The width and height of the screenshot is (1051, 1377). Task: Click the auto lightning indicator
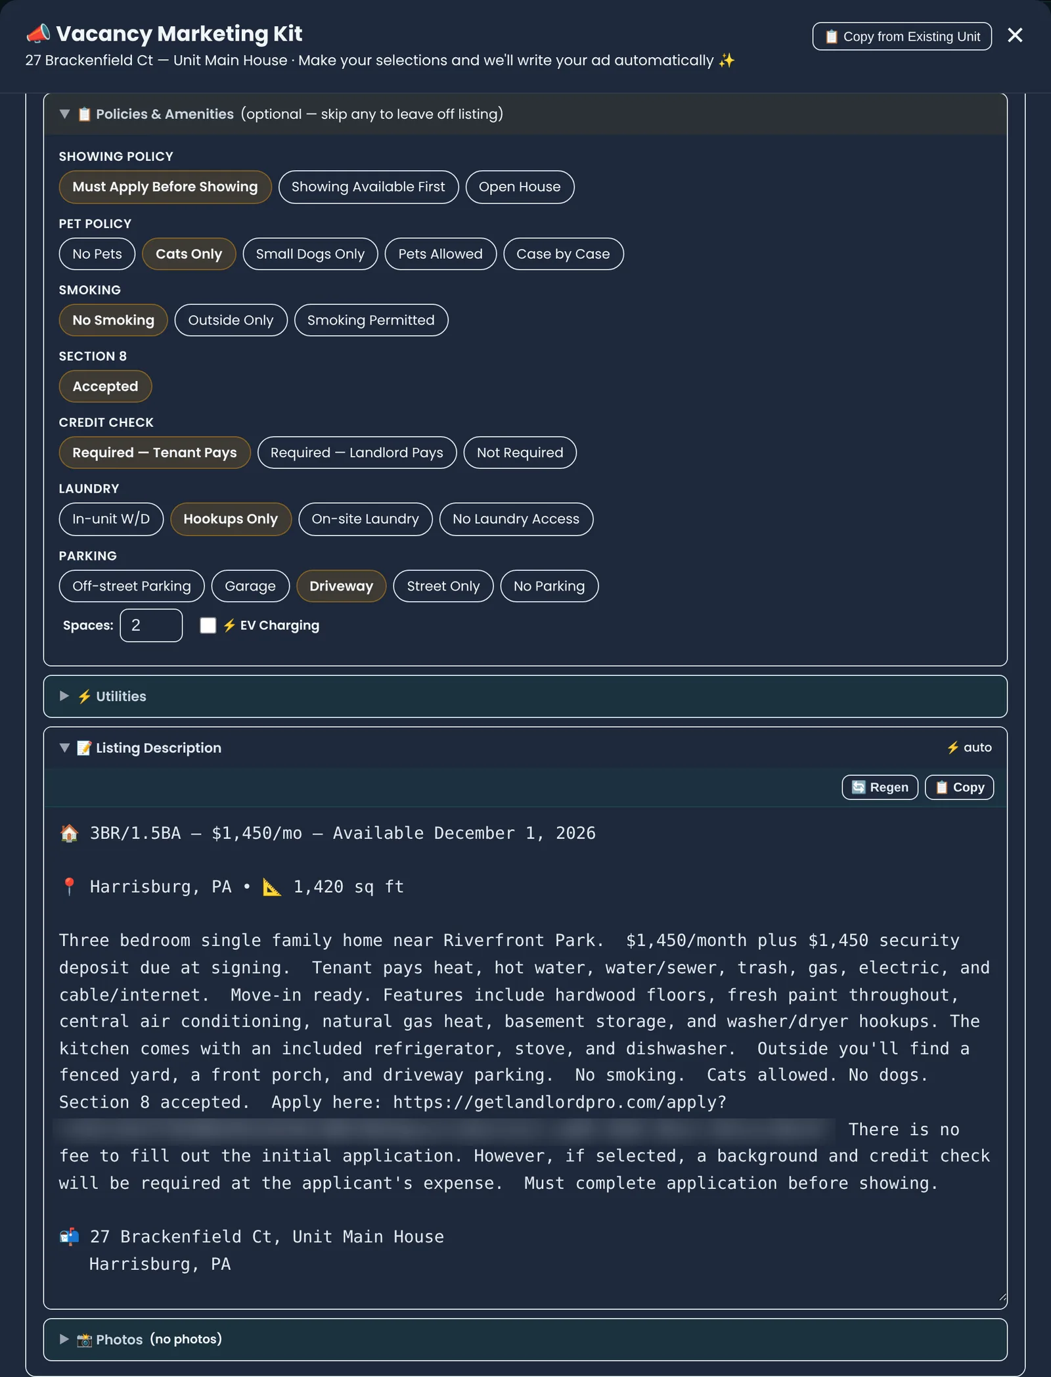pos(969,748)
